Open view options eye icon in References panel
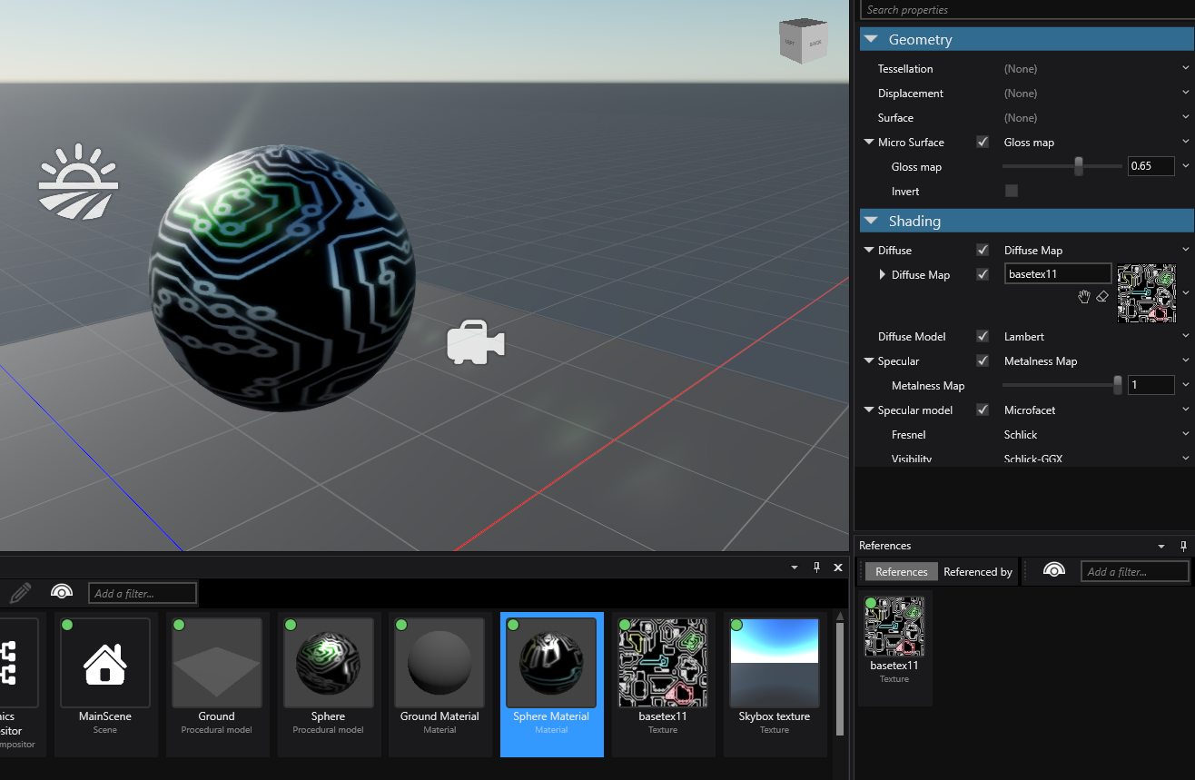The width and height of the screenshot is (1195, 780). coord(1053,570)
